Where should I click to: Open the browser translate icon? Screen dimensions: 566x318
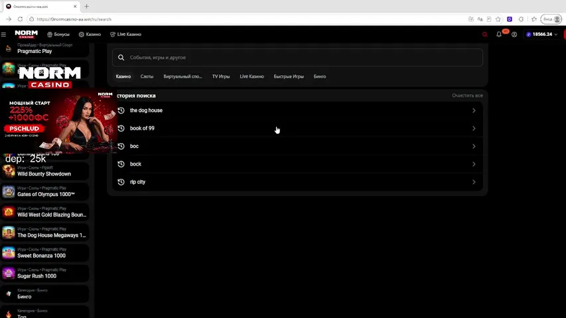point(480,19)
